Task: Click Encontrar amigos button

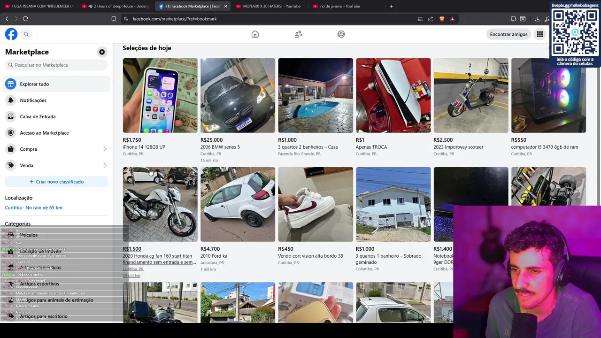Action: click(x=509, y=34)
